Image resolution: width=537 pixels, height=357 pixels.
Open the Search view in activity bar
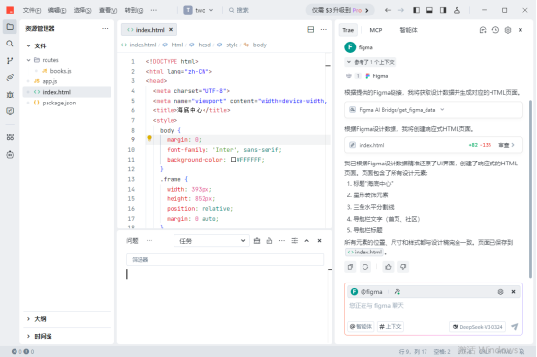tap(10, 44)
